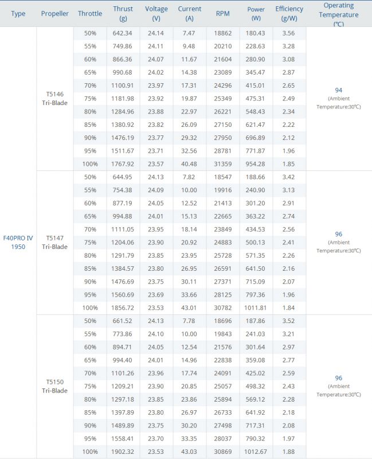Click the Type column header
The image size is (372, 459).
(18, 13)
